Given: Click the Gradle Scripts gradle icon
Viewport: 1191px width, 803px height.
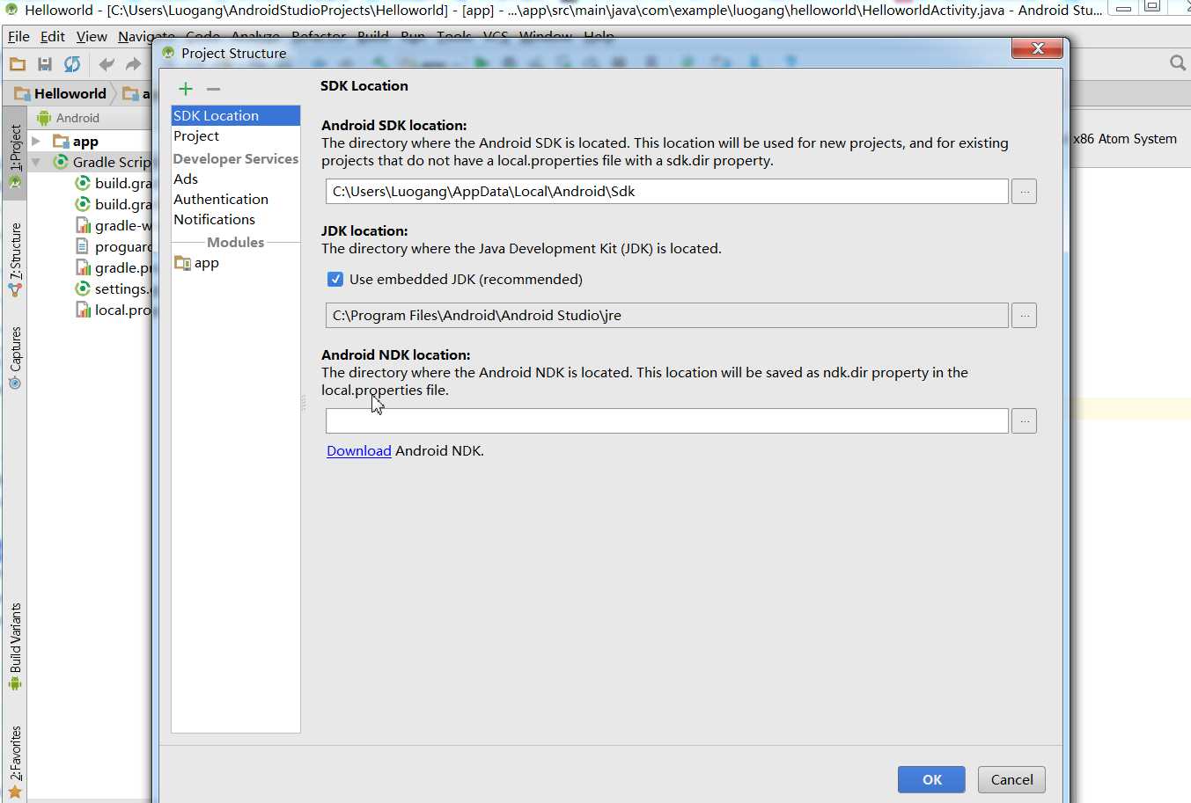Looking at the screenshot, I should point(61,162).
